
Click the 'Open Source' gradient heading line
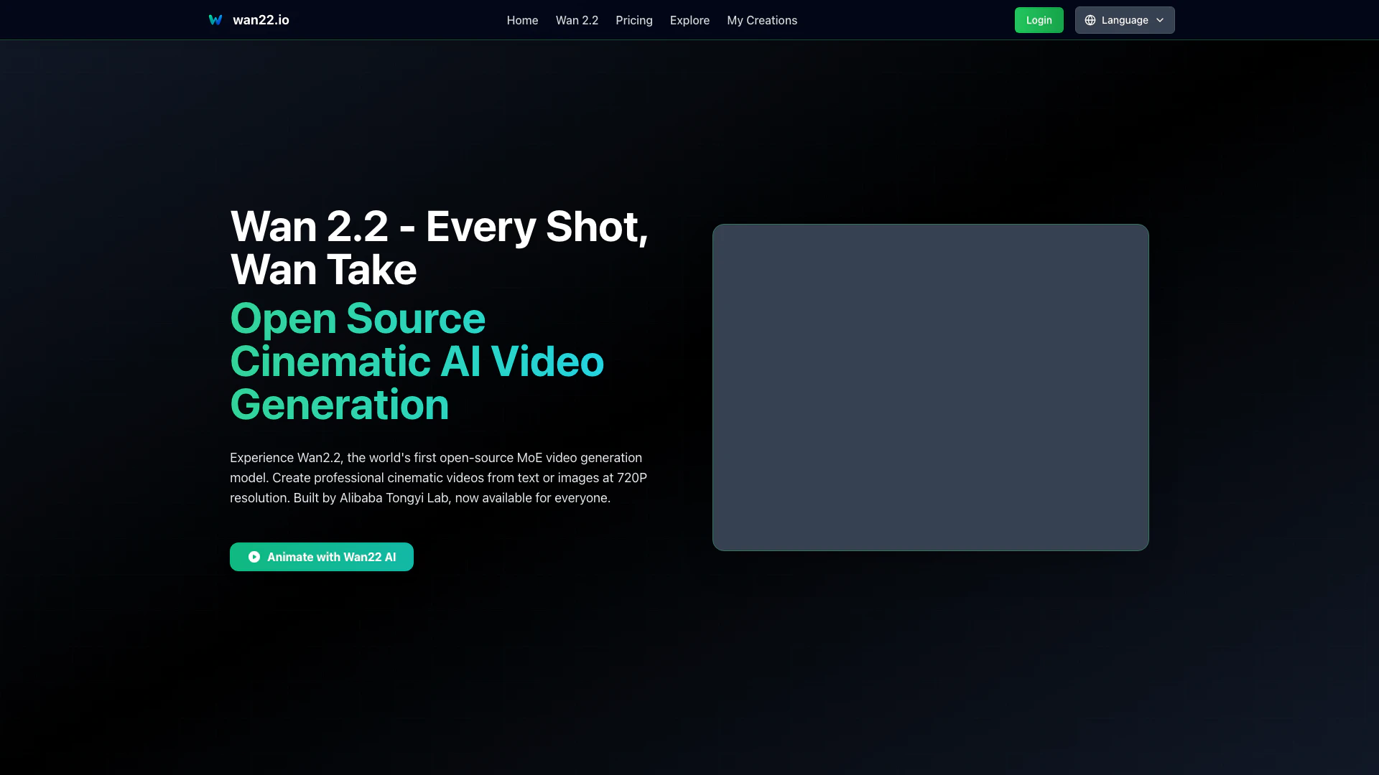[358, 319]
